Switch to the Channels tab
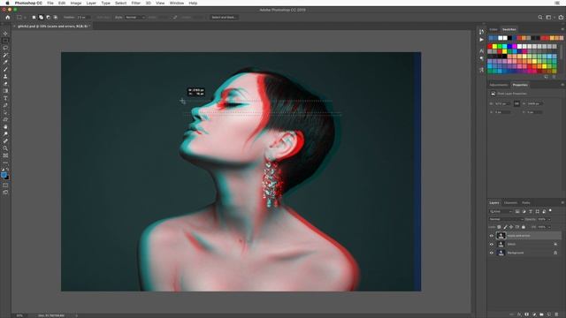This screenshot has height=318, width=566. 510,202
